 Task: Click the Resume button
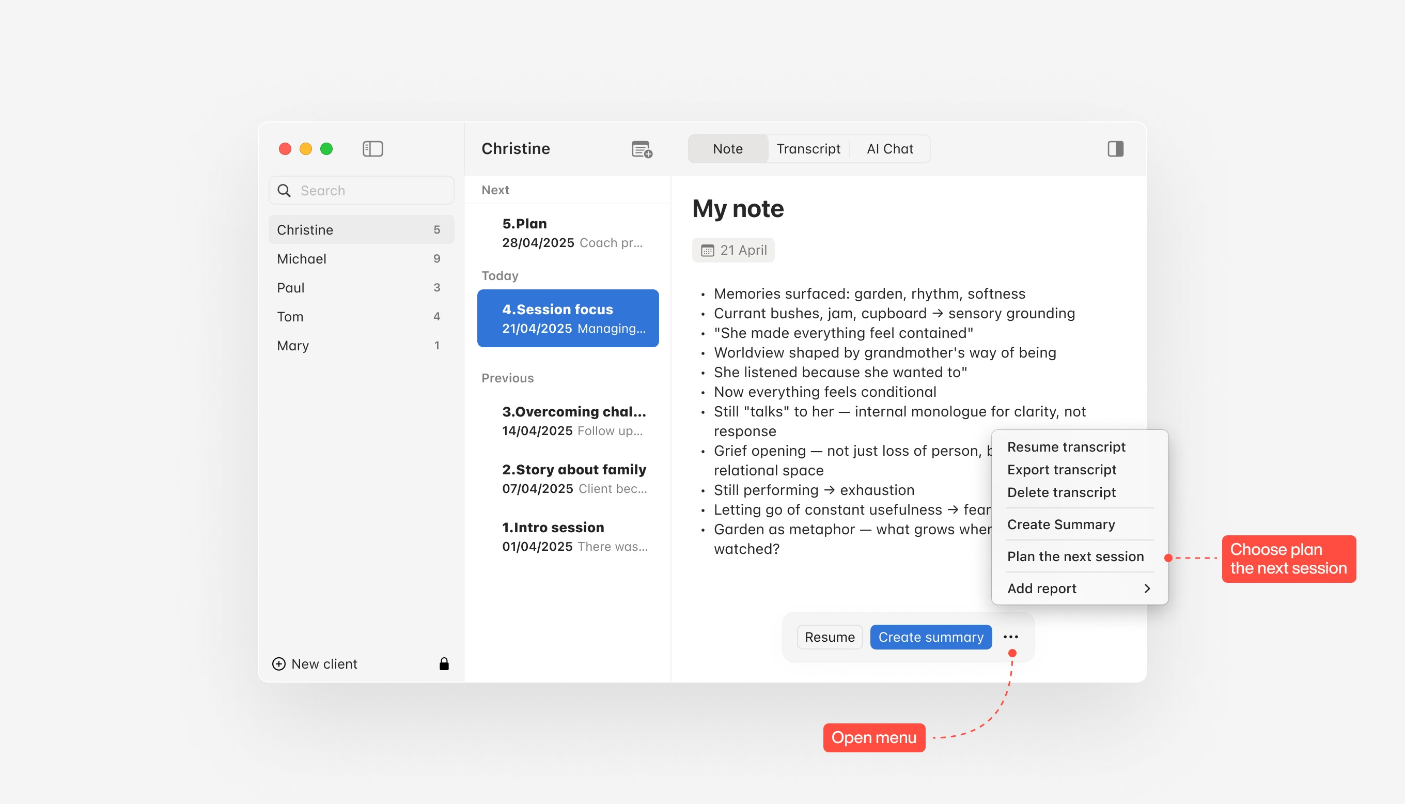click(829, 637)
